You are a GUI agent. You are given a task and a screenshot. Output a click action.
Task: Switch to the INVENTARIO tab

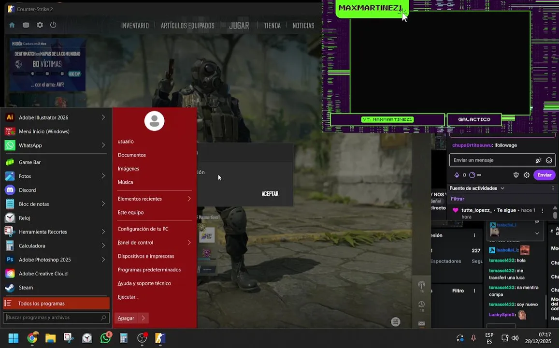coord(135,26)
